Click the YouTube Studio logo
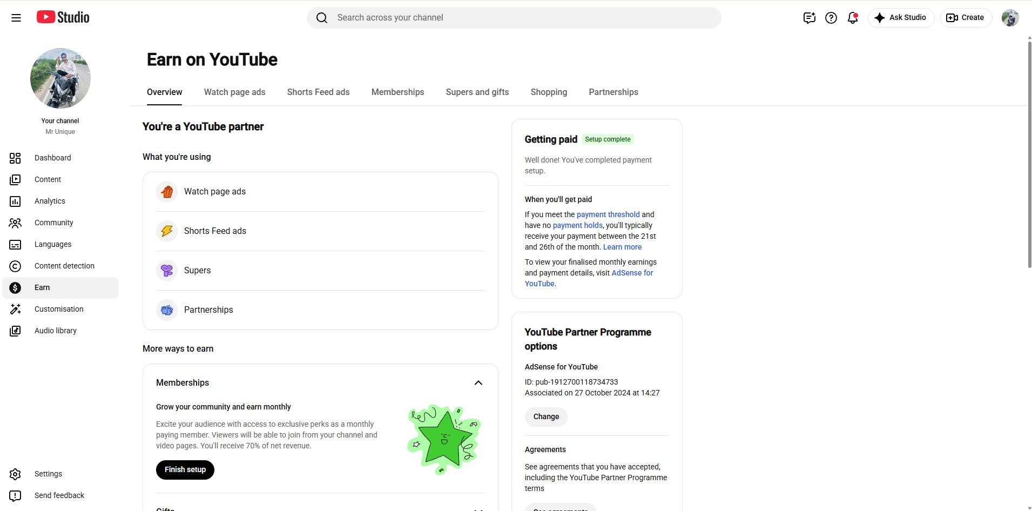1032x511 pixels. click(x=63, y=17)
